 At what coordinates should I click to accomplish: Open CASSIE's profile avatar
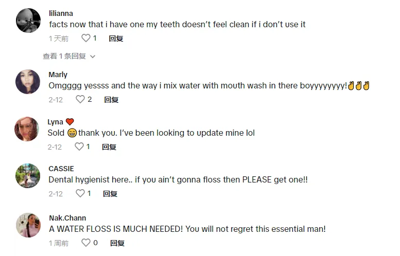pyautogui.click(x=28, y=176)
